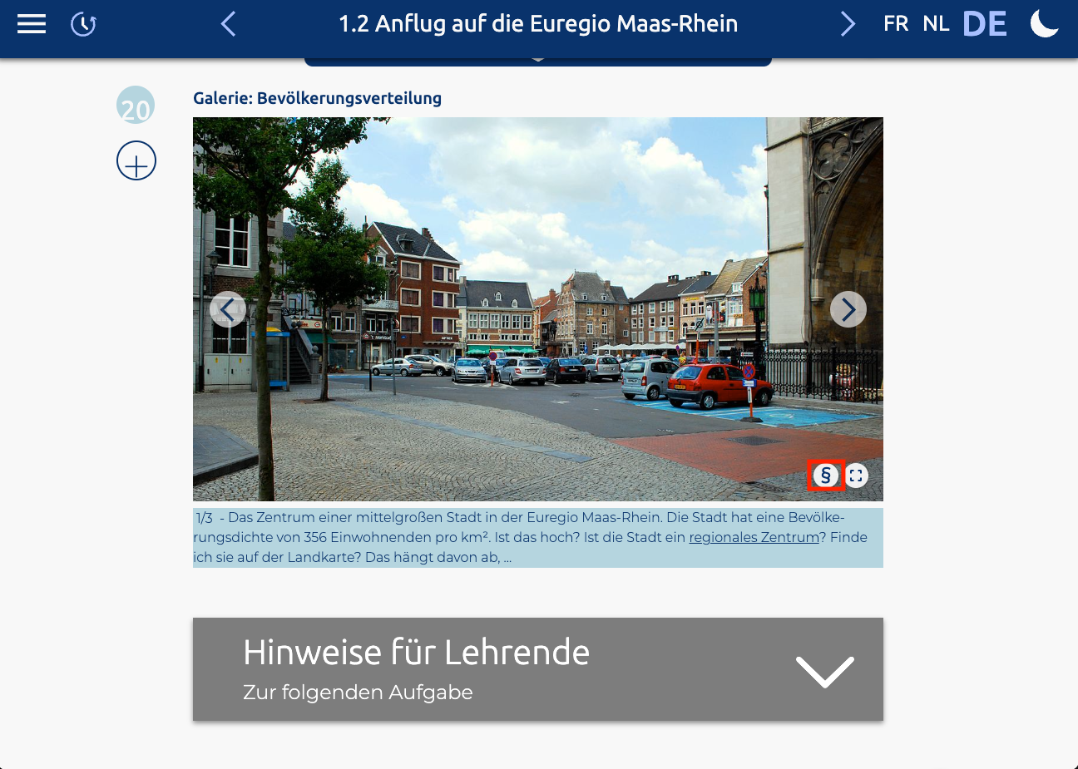Go to next chapter via header arrow
Viewport: 1078px width, 769px height.
point(847,24)
